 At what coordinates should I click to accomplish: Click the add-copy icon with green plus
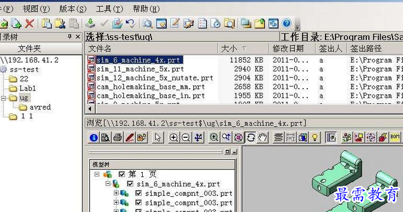click(16, 23)
